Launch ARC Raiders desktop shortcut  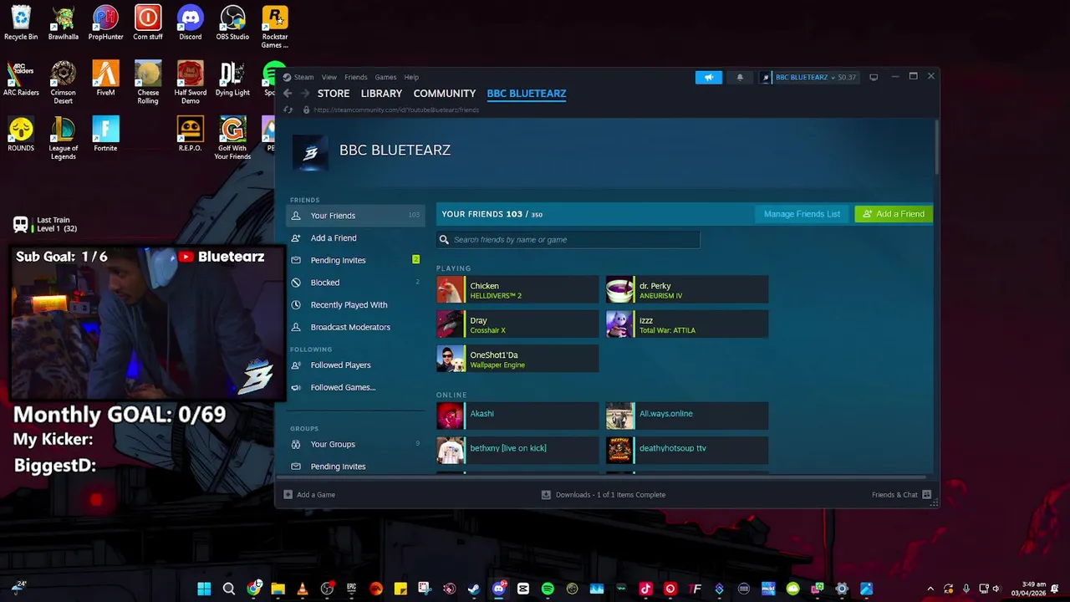pyautogui.click(x=21, y=79)
